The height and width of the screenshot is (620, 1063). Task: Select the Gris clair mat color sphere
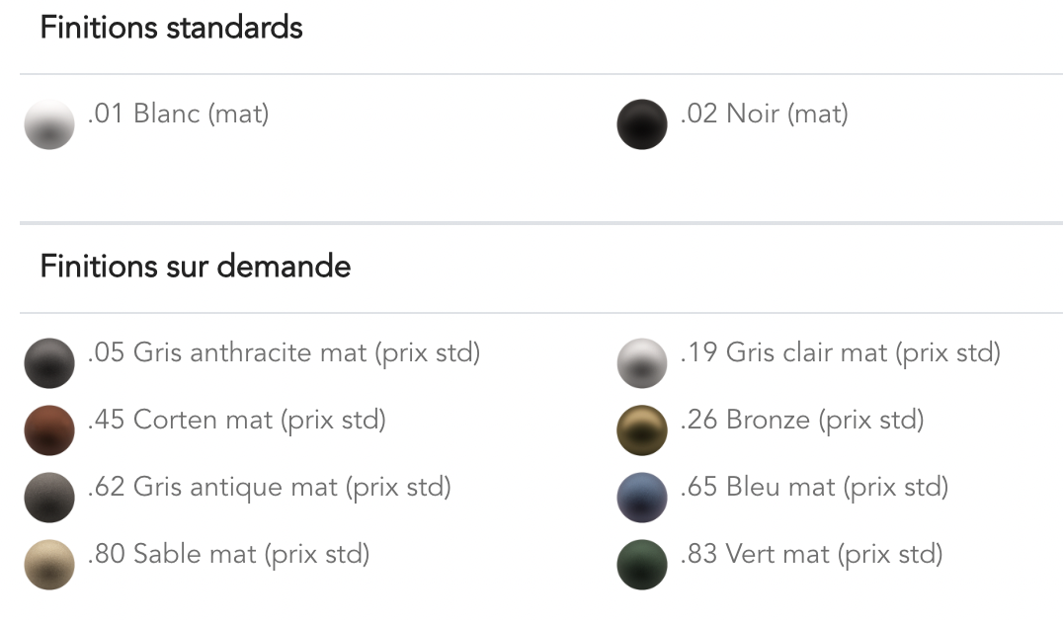[x=642, y=363]
